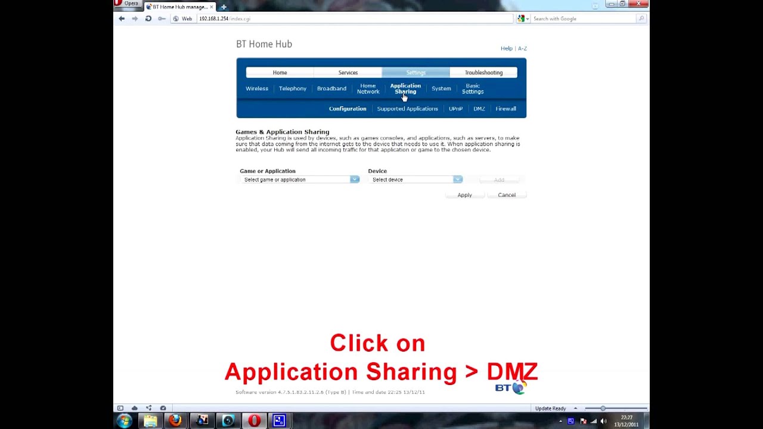Expand the Select game or application dropdown

[300, 179]
